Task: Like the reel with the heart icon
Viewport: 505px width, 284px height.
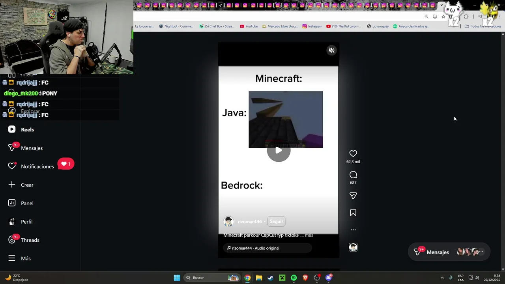Action: point(353,153)
